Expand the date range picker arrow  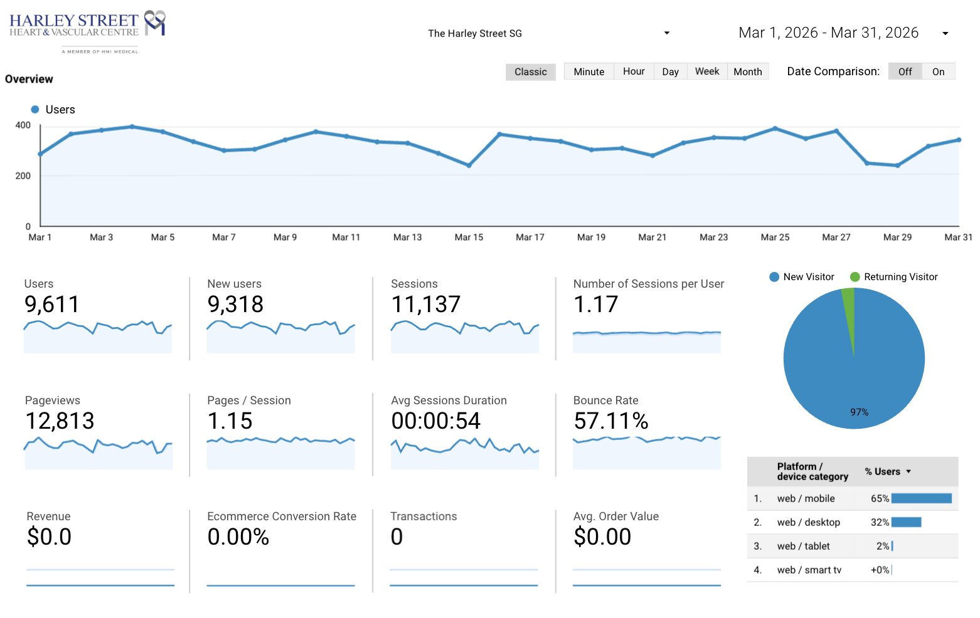[945, 33]
